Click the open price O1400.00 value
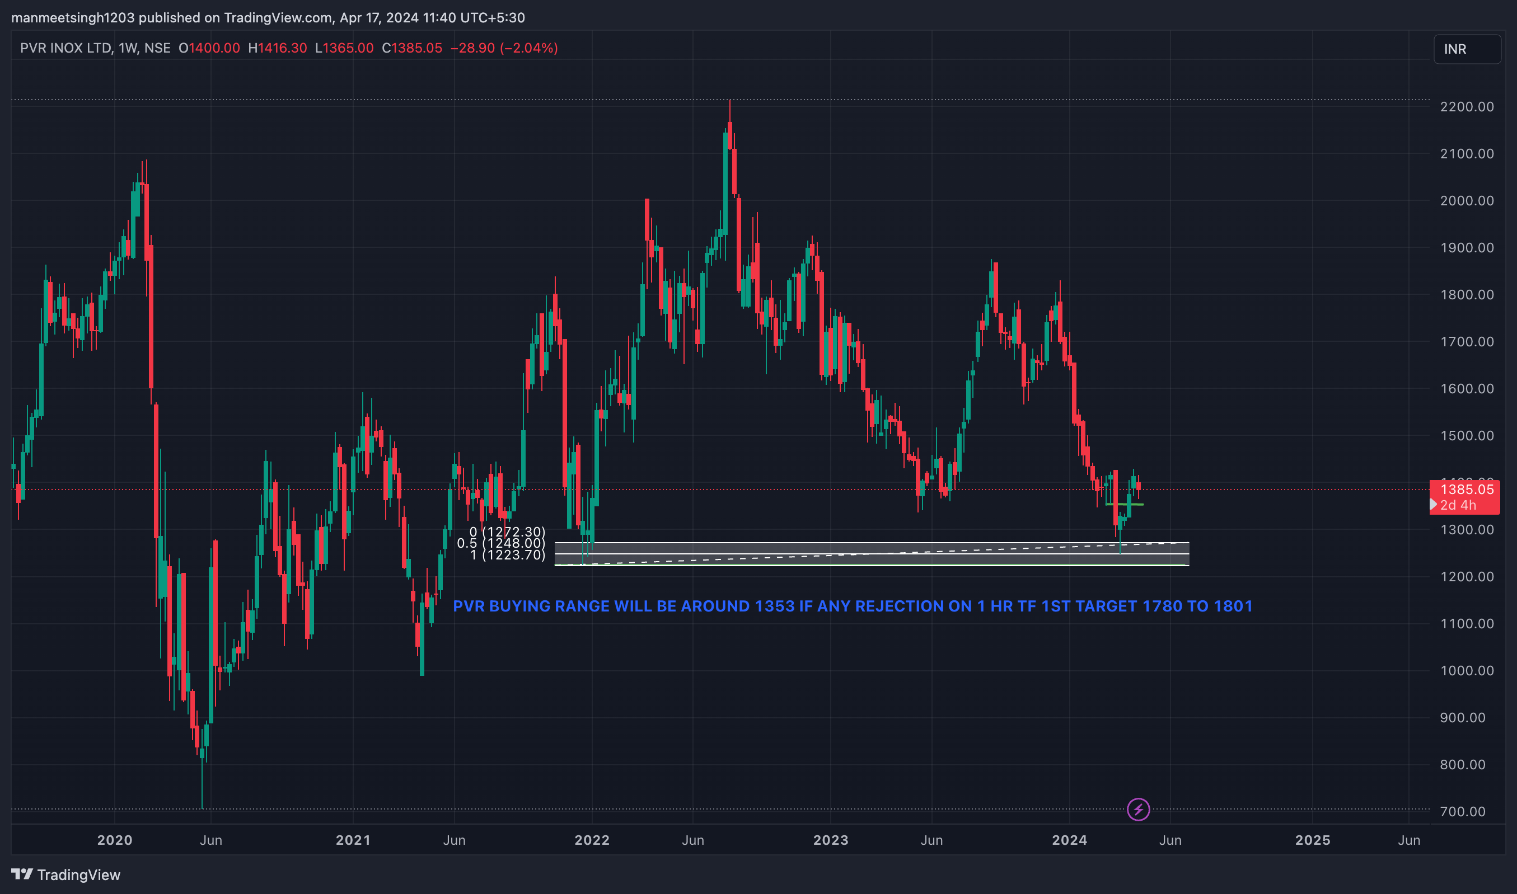1517x894 pixels. [x=209, y=48]
